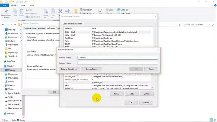Click the Up one level arrow
The image size is (217, 122).
(x=15, y=25)
